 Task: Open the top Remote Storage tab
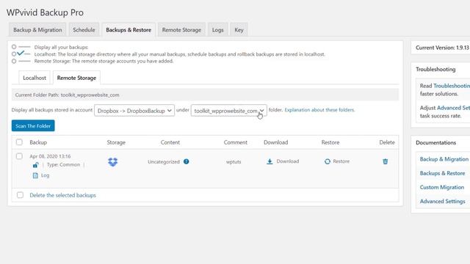[181, 30]
